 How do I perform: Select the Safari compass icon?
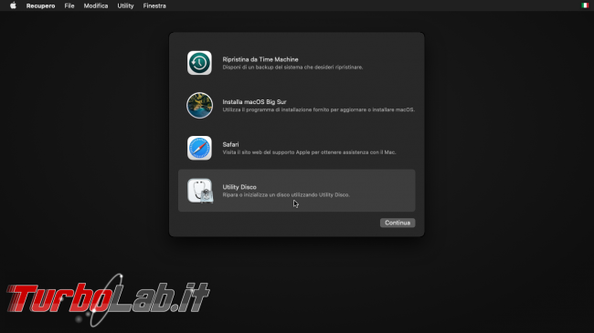[199, 148]
